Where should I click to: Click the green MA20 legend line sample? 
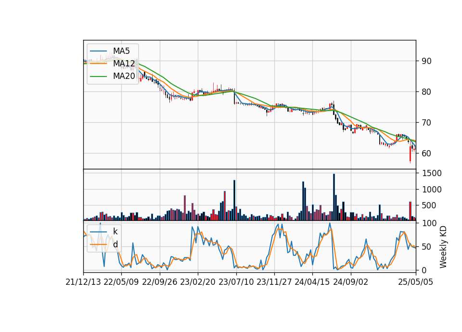(98, 76)
